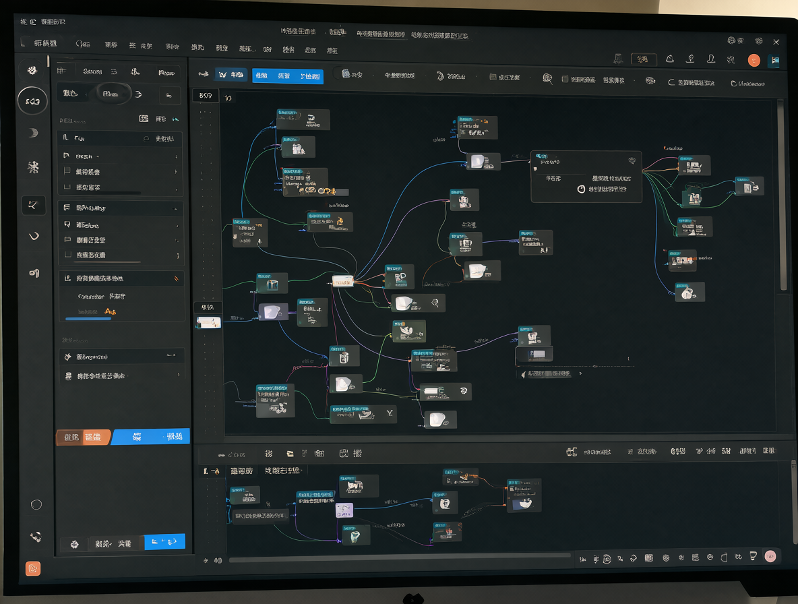Click the bell icon in the upper-right toolbar

click(x=670, y=59)
